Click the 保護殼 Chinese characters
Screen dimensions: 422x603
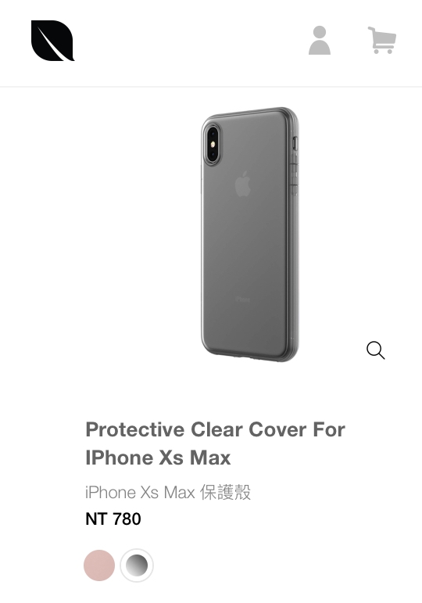tap(226, 492)
